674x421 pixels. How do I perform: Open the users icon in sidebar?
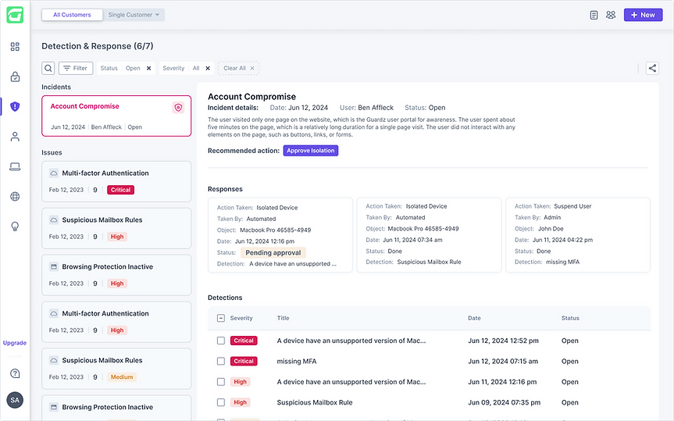pos(15,137)
